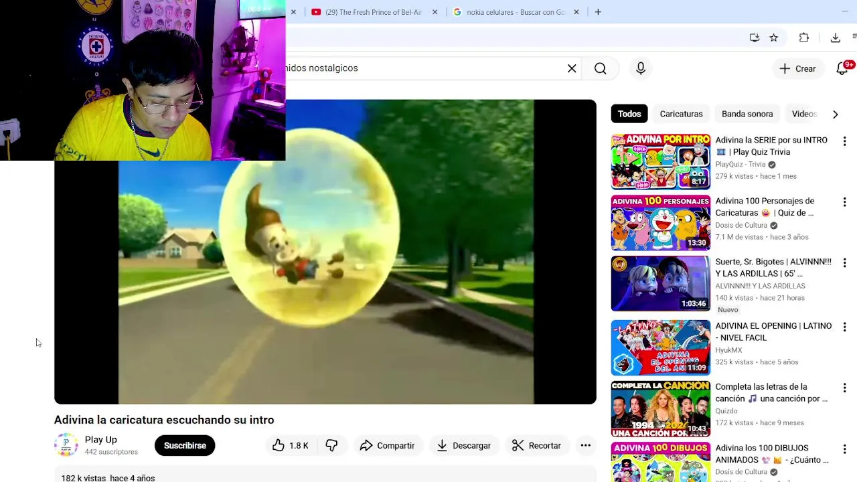Viewport: 857px width, 482px height.
Task: Open the Crear menu
Action: tap(797, 68)
